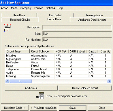Click the horizontal scrollbar thumb in the circuit list
The width and height of the screenshot is (113, 111).
pyautogui.click(x=20, y=81)
